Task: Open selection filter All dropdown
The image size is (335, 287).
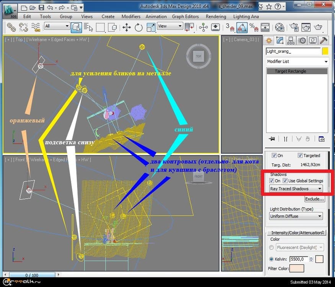Action: tap(57, 26)
